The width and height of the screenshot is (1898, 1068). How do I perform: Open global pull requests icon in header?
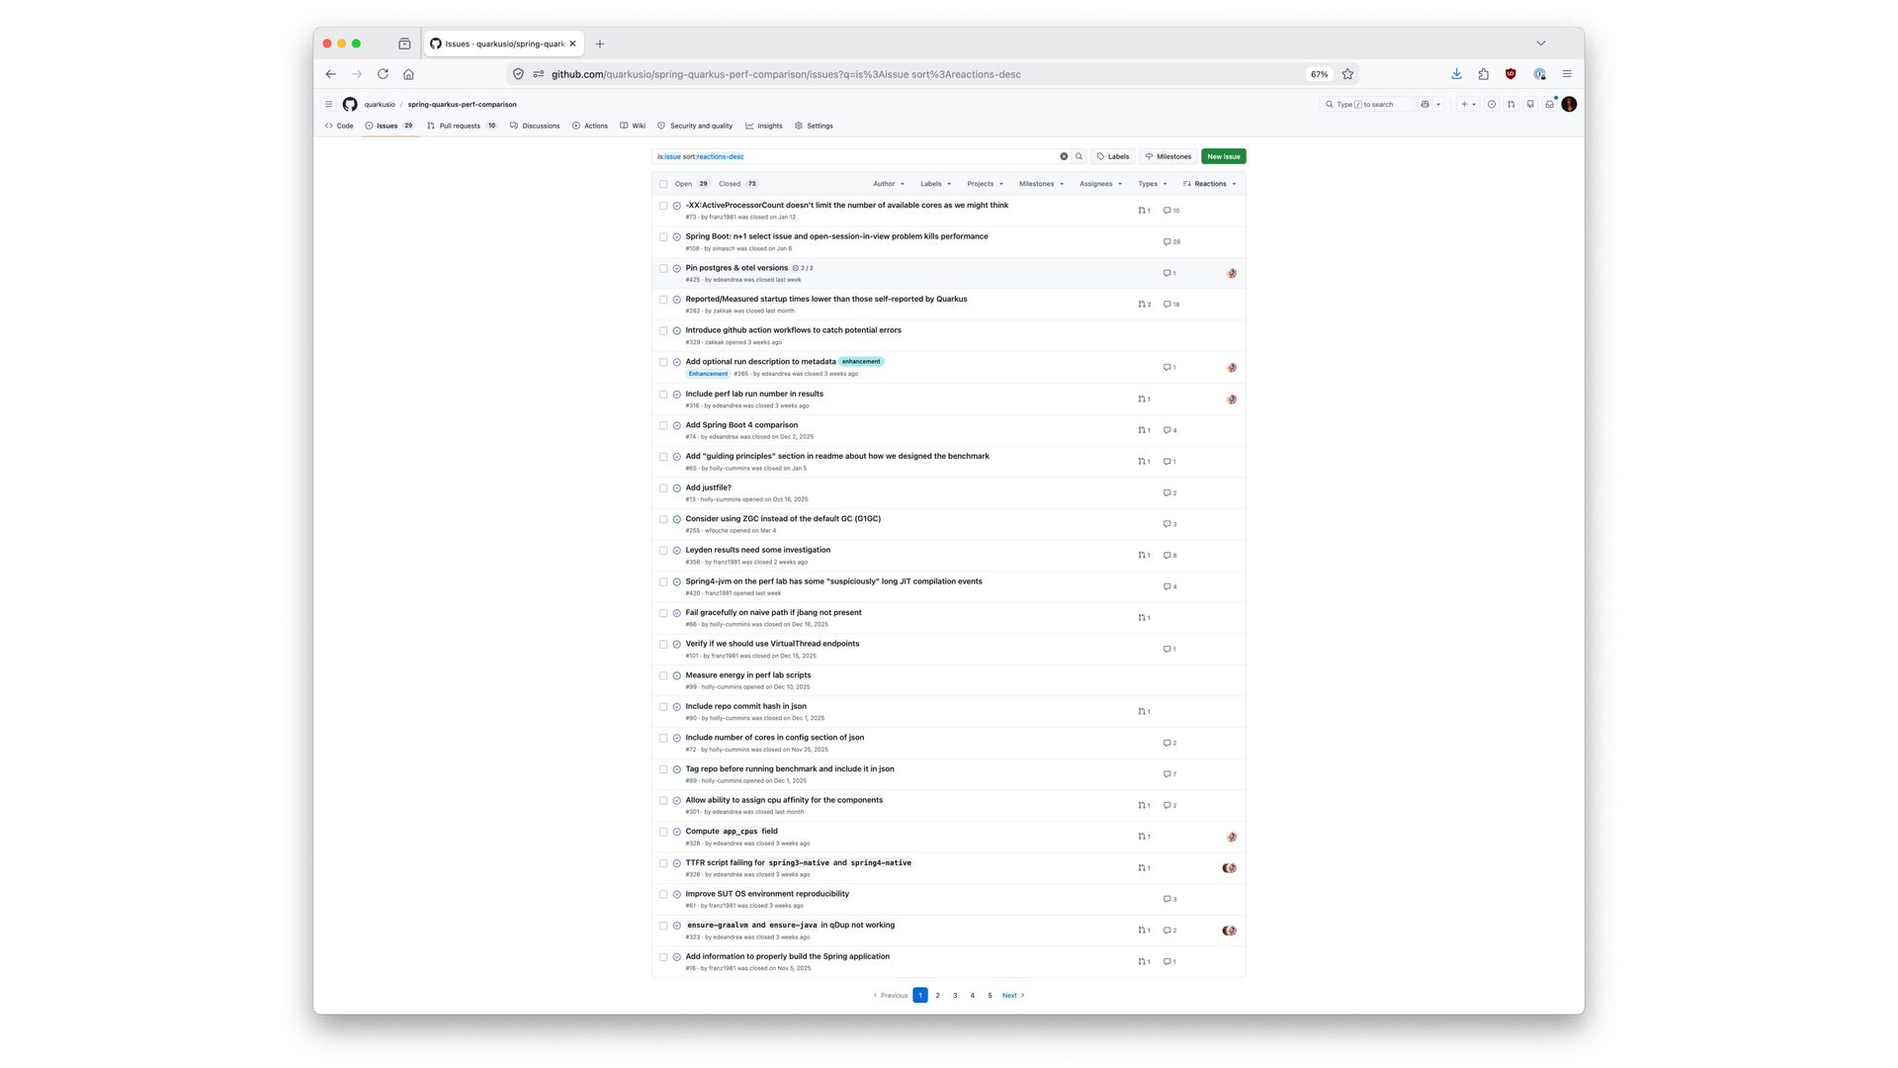coord(1510,104)
